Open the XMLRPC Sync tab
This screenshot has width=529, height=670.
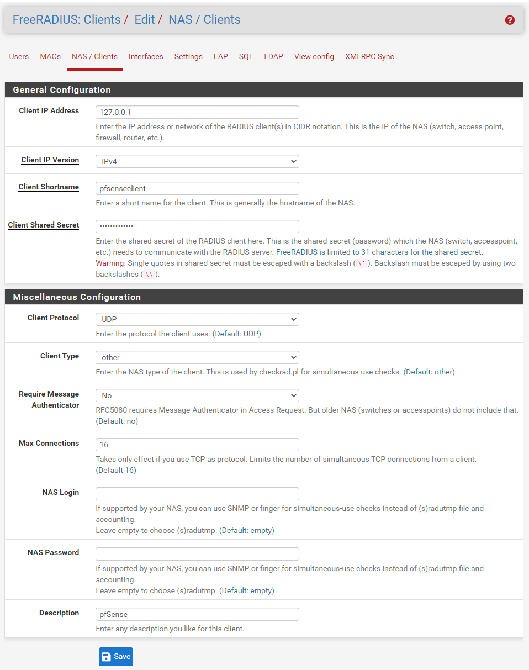tap(369, 56)
